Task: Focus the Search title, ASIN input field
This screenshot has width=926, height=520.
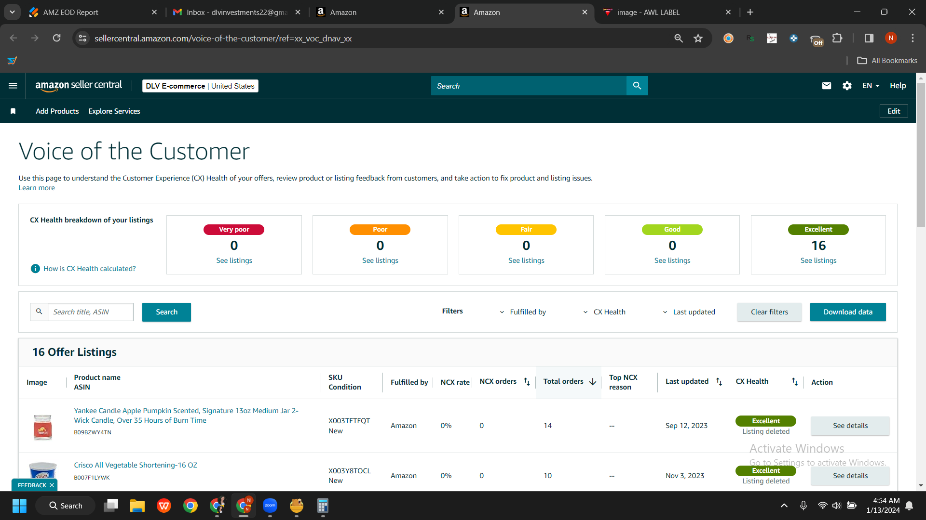Action: 90,312
